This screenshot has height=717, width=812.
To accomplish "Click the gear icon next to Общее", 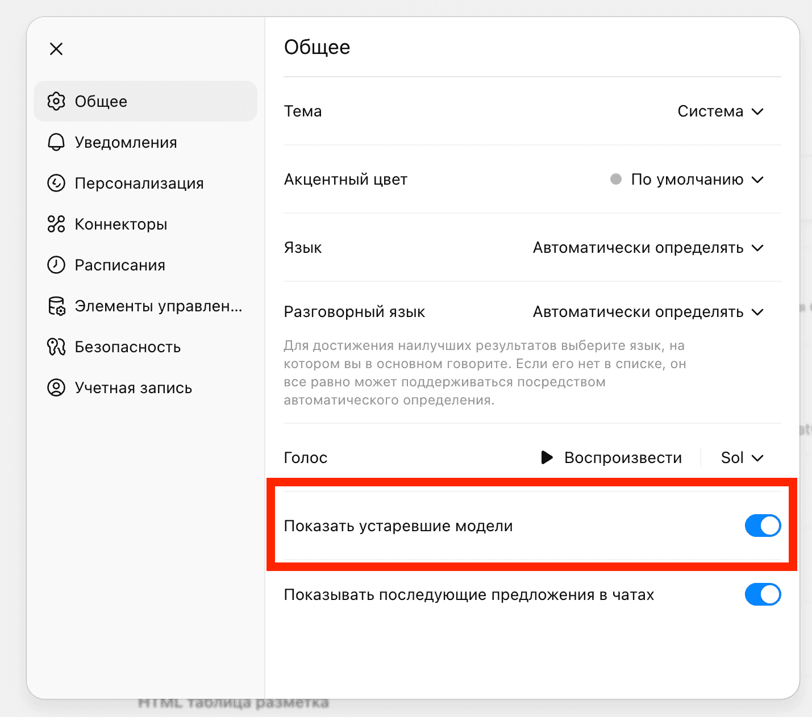I will coord(56,101).
